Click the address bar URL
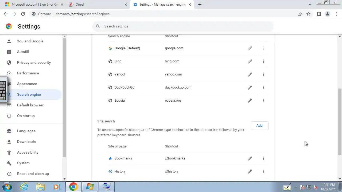Screen dimensions: 342x192 [83, 14]
